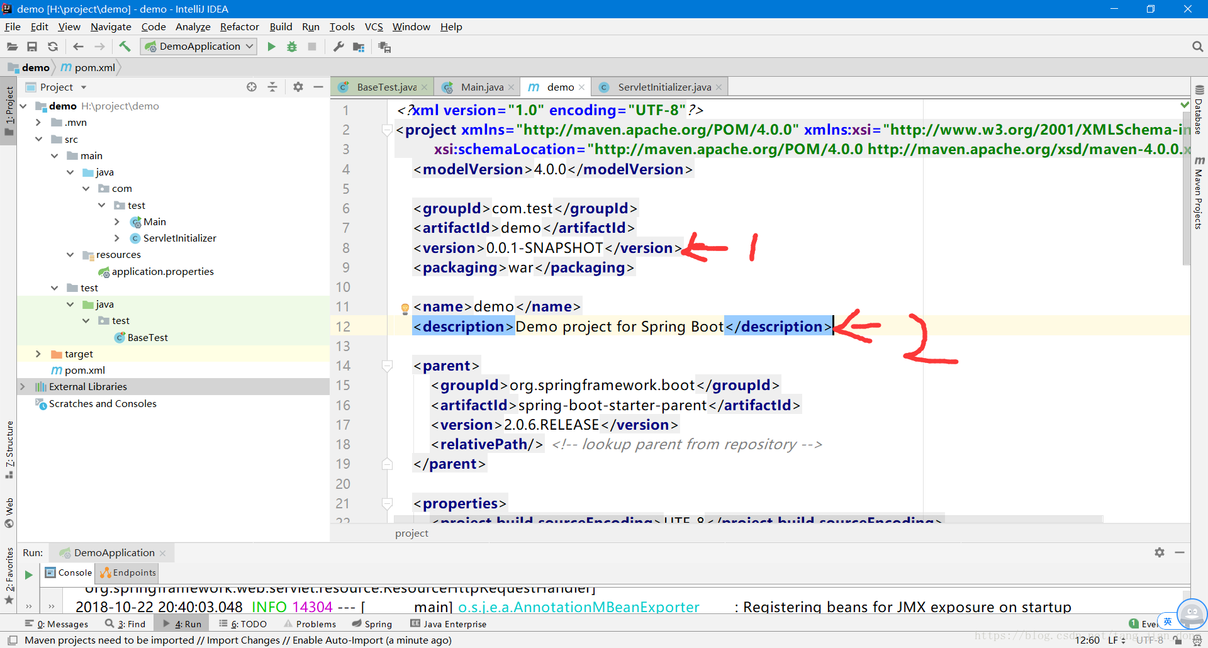
Task: Open the Spring tool window
Action: click(372, 624)
